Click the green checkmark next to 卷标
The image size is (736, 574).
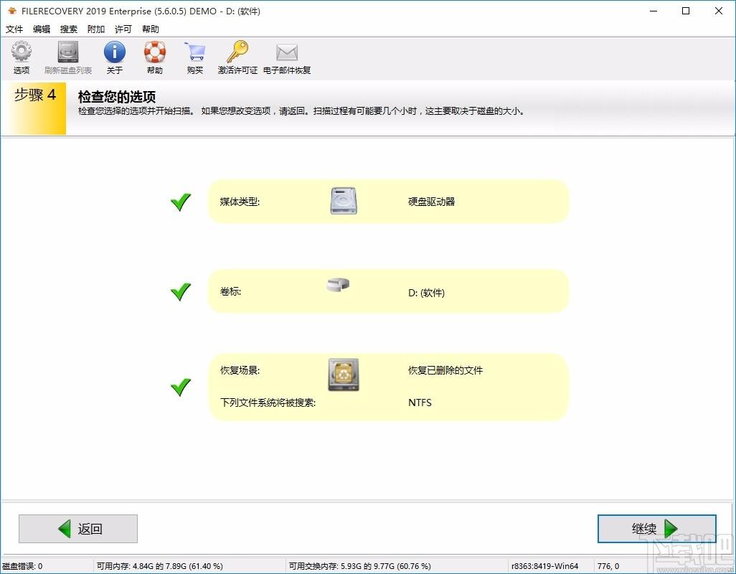click(181, 291)
